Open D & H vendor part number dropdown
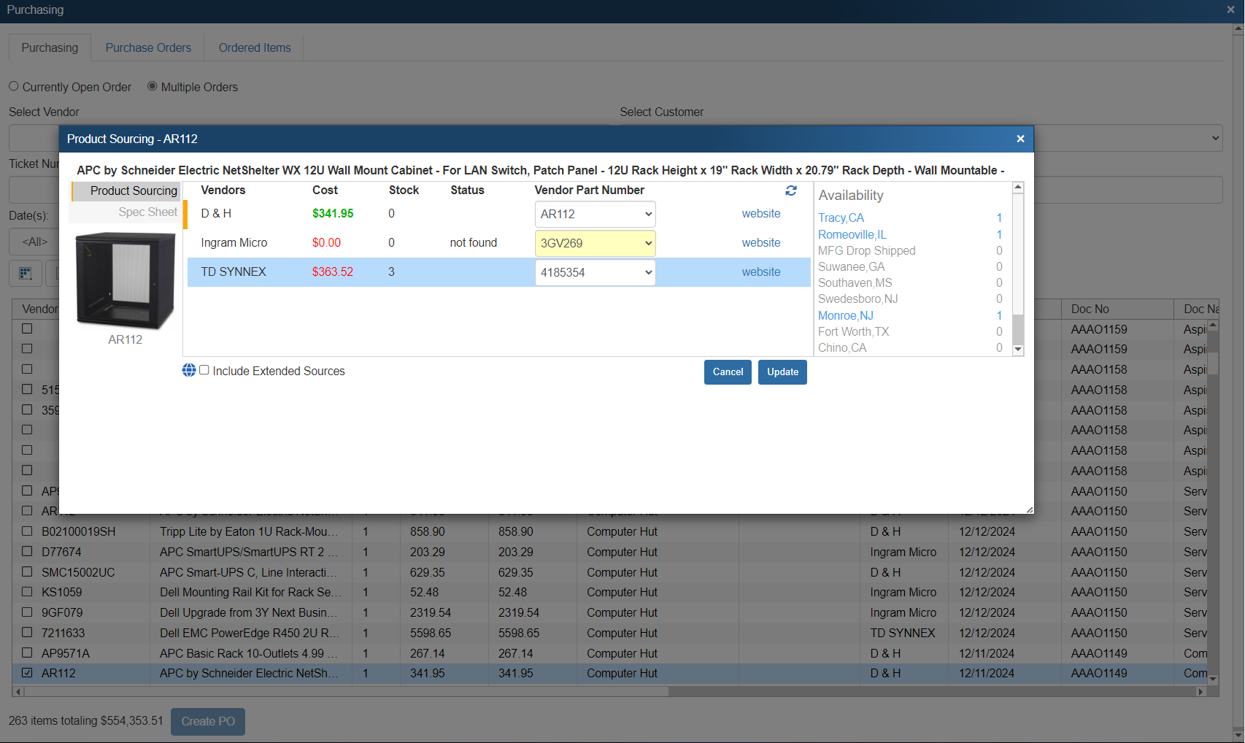This screenshot has height=743, width=1245. point(595,215)
